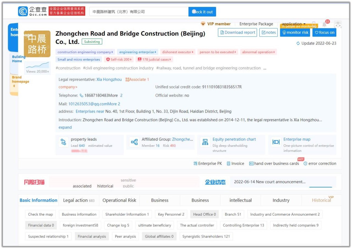This screenshot has height=249, width=352.
Task: Click the focus on button
Action: (324, 33)
